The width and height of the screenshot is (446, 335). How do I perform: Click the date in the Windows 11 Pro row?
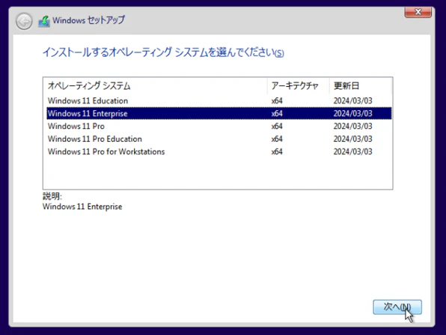(x=352, y=126)
